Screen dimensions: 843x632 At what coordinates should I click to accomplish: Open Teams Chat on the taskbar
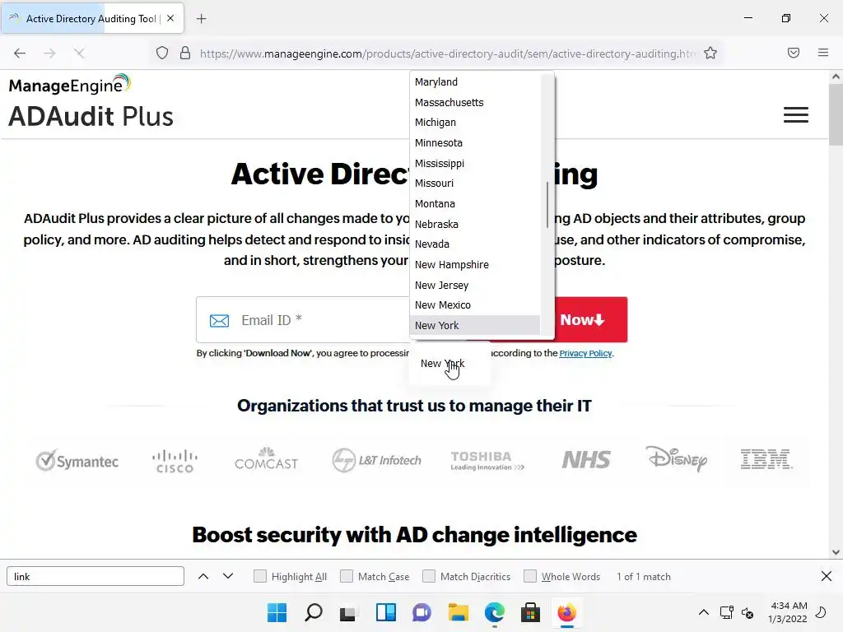(421, 612)
